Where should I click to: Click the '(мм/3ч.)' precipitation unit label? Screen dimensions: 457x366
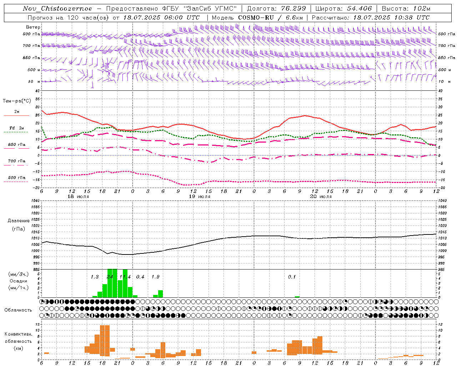click(18, 274)
